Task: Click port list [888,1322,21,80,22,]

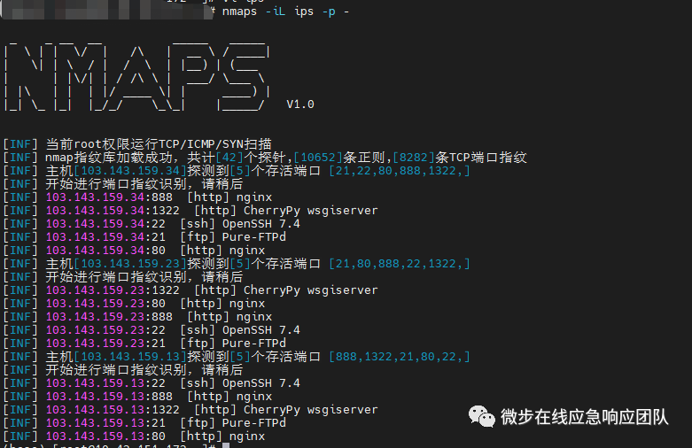Action: click(400, 356)
